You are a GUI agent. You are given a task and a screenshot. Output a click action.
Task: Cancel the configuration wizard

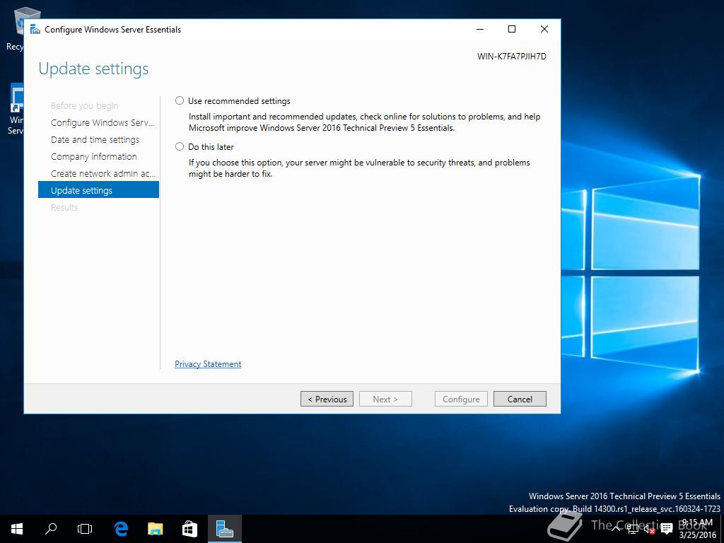pyautogui.click(x=520, y=399)
